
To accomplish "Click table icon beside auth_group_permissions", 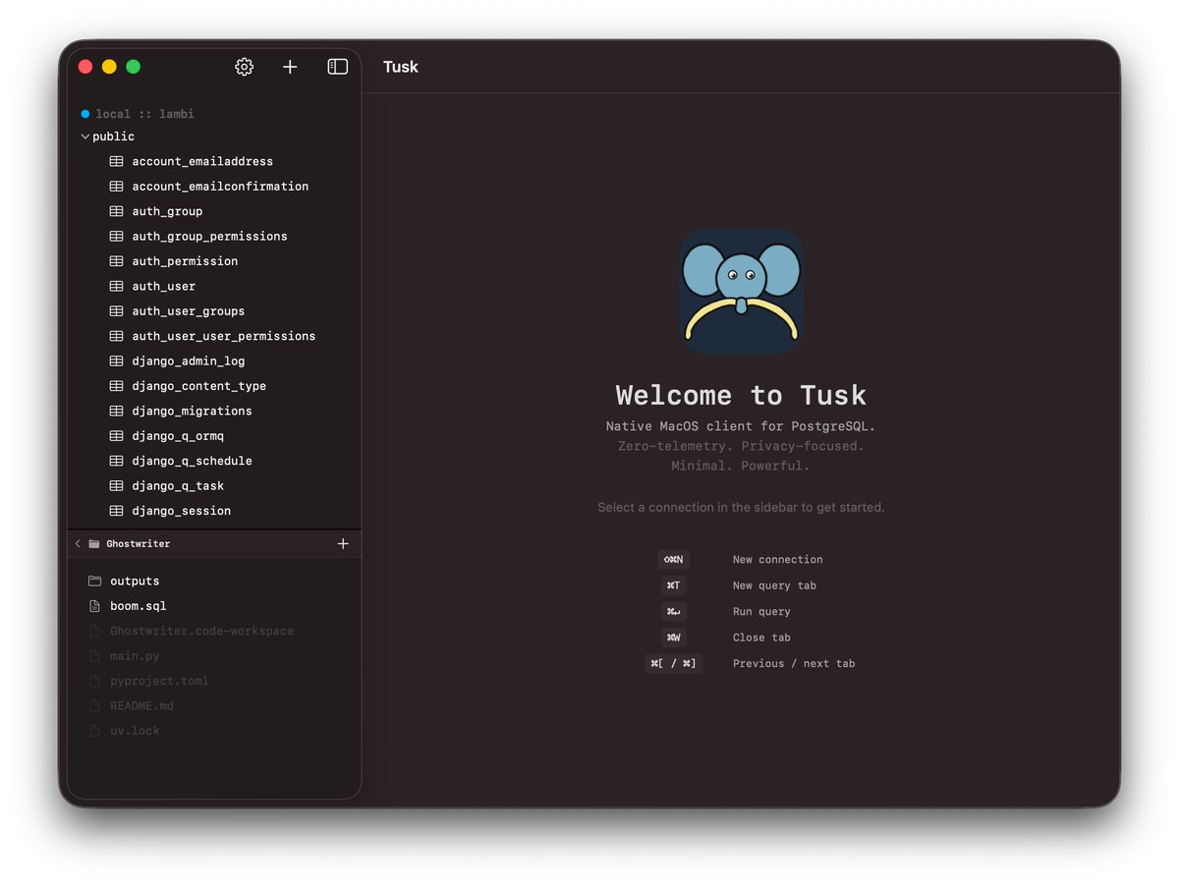I will tap(116, 237).
